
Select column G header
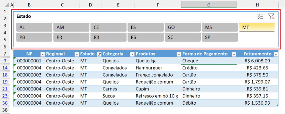tap(209, 5)
